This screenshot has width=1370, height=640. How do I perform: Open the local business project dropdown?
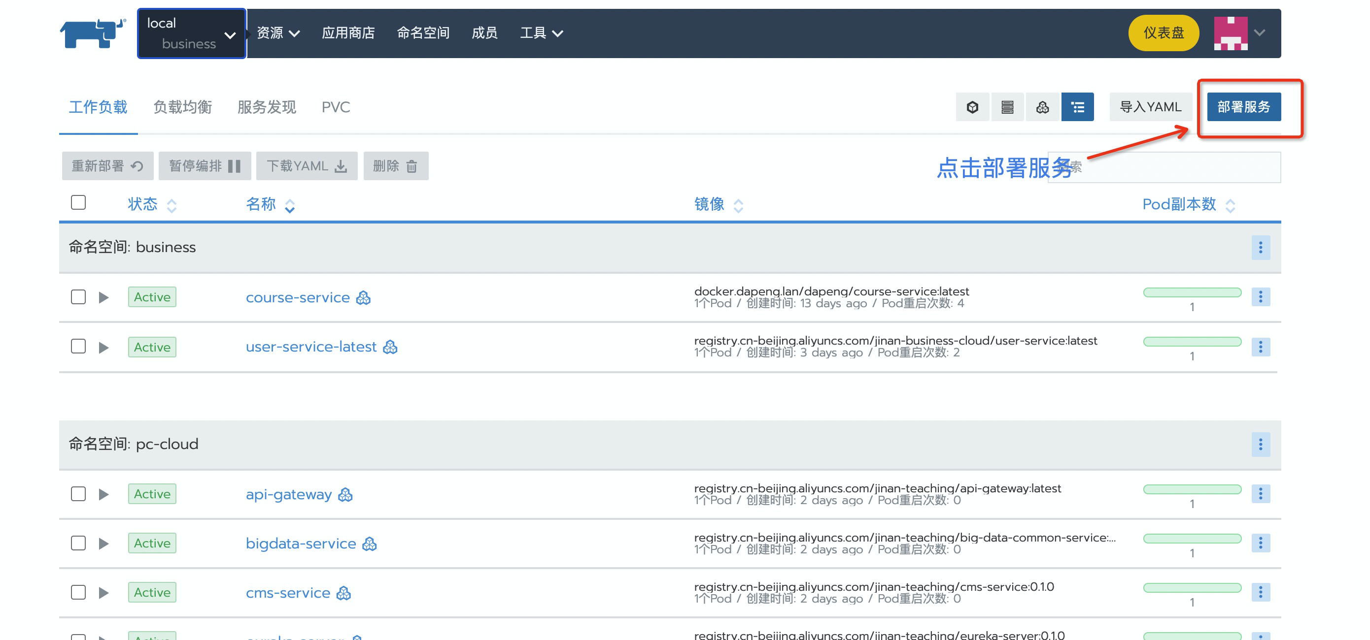pos(192,33)
